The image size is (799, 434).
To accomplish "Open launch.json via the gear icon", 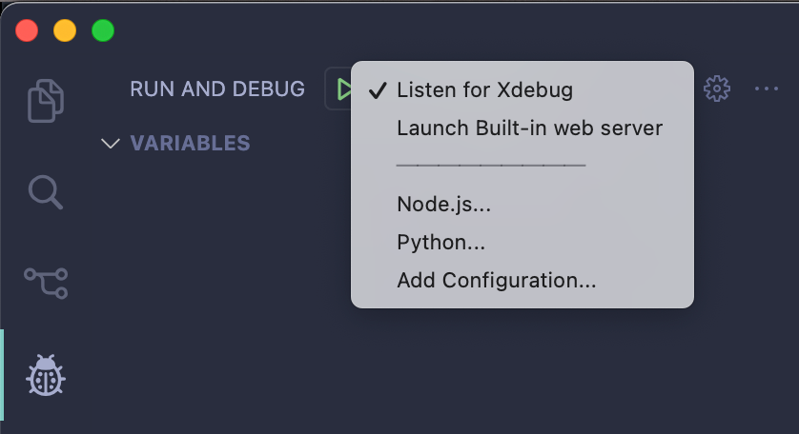I will coord(716,89).
